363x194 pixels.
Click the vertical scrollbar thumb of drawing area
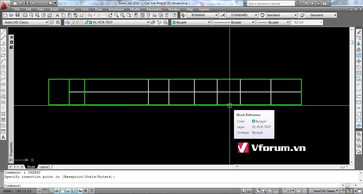[352, 43]
